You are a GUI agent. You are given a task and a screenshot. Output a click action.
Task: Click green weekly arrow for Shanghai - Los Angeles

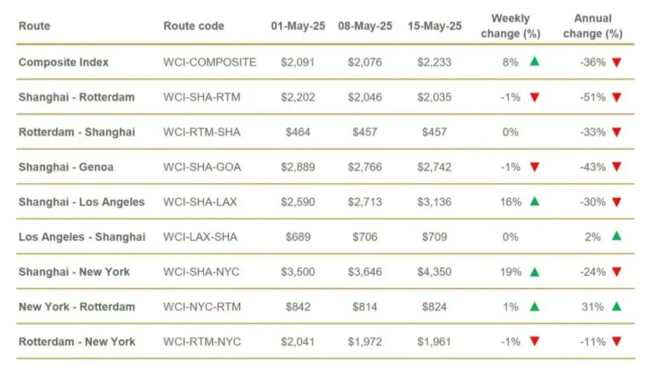click(534, 202)
